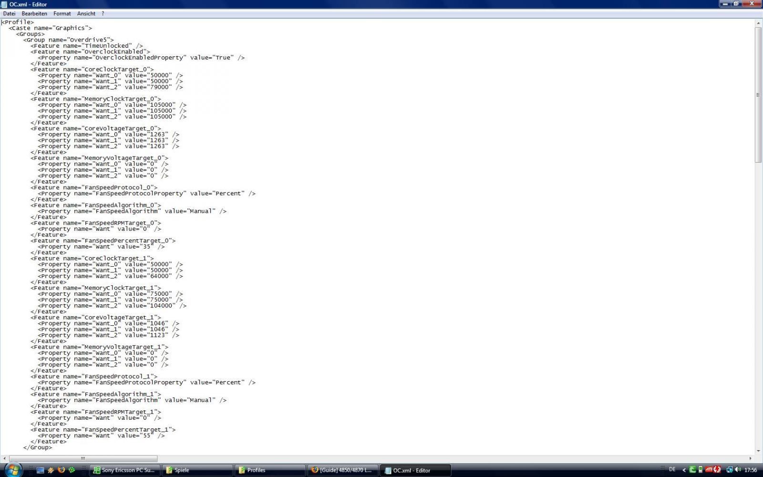Click the Feature name="MemoryVoltageTarget_1" line

(x=100, y=347)
